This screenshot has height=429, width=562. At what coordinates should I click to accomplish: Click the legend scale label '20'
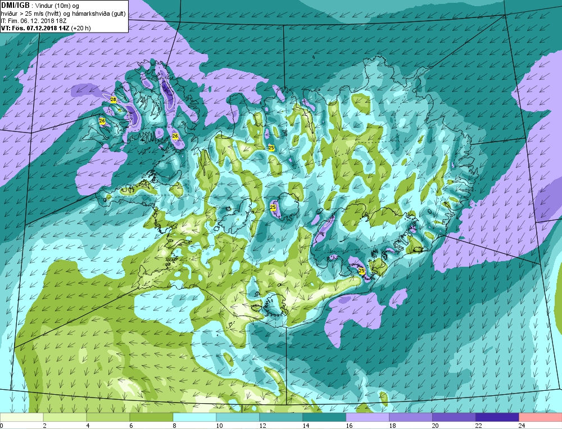(x=436, y=426)
